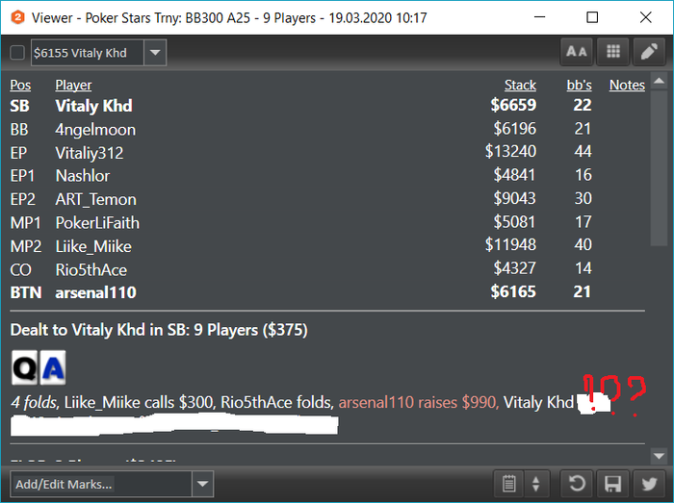674x503 pixels.
Task: Click the scrollbar down arrow
Action: [x=659, y=456]
